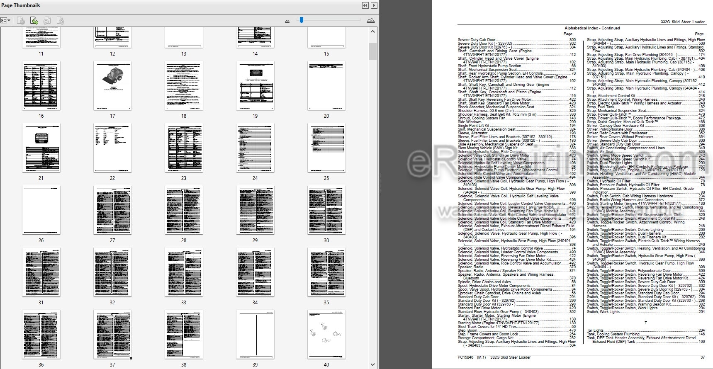Select page 39 thumbnail

coord(255,335)
